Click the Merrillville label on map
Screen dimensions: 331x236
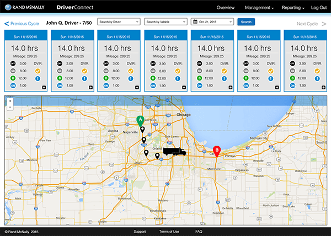click(x=214, y=169)
